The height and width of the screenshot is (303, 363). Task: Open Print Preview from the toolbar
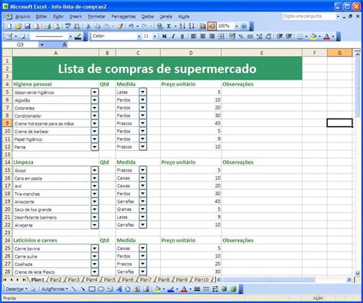tap(57, 26)
